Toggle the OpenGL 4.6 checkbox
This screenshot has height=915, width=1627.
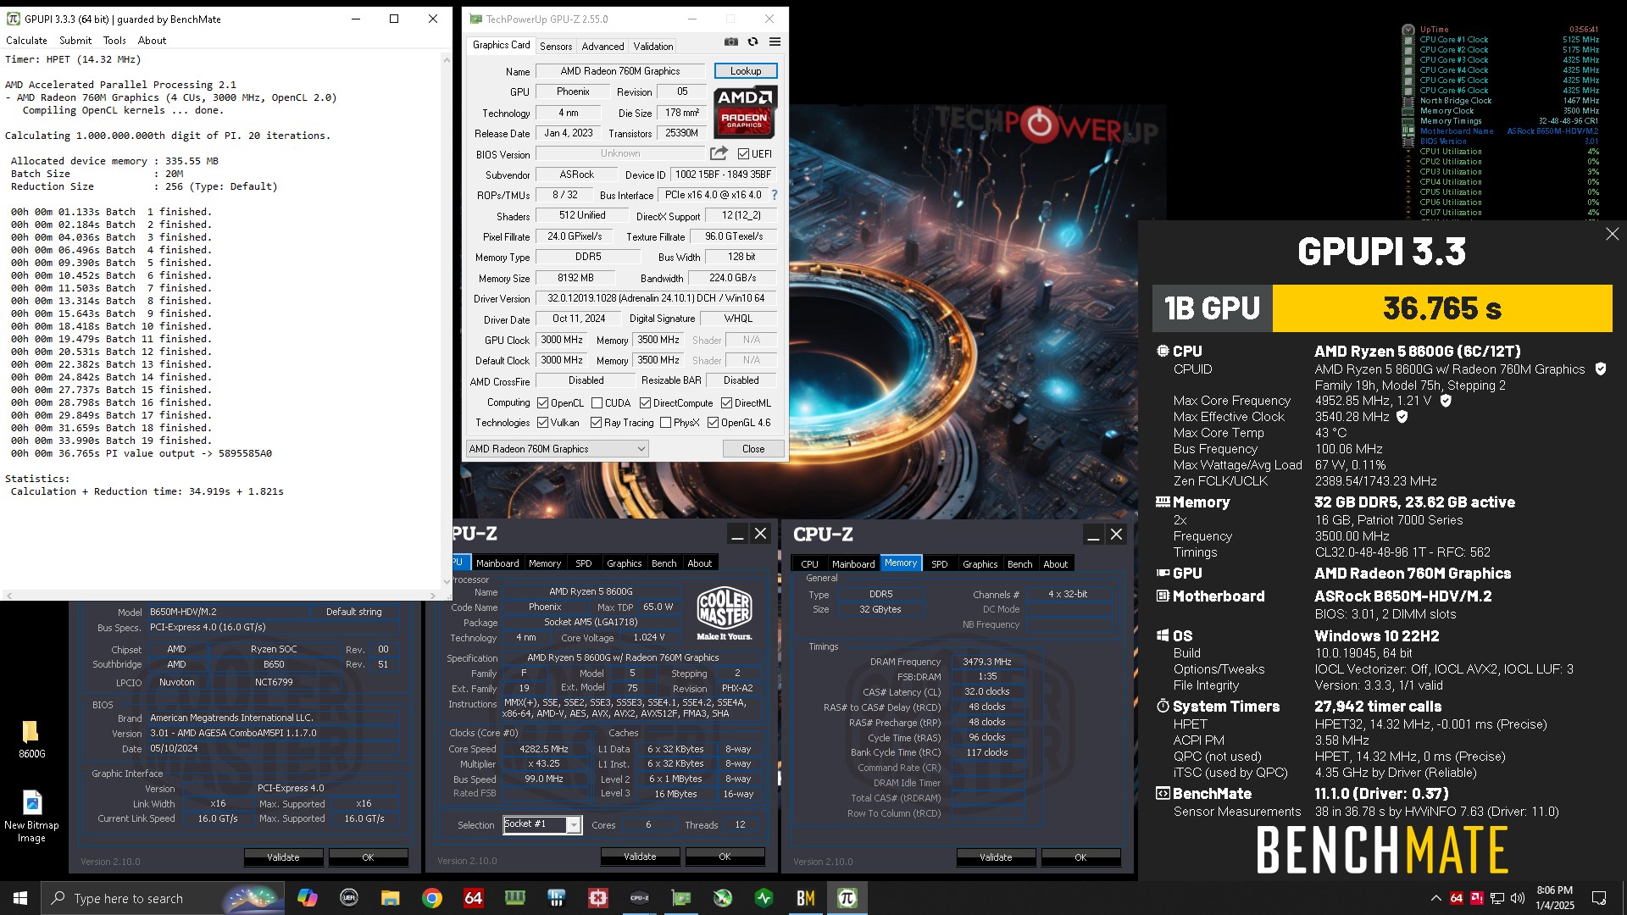pos(713,423)
